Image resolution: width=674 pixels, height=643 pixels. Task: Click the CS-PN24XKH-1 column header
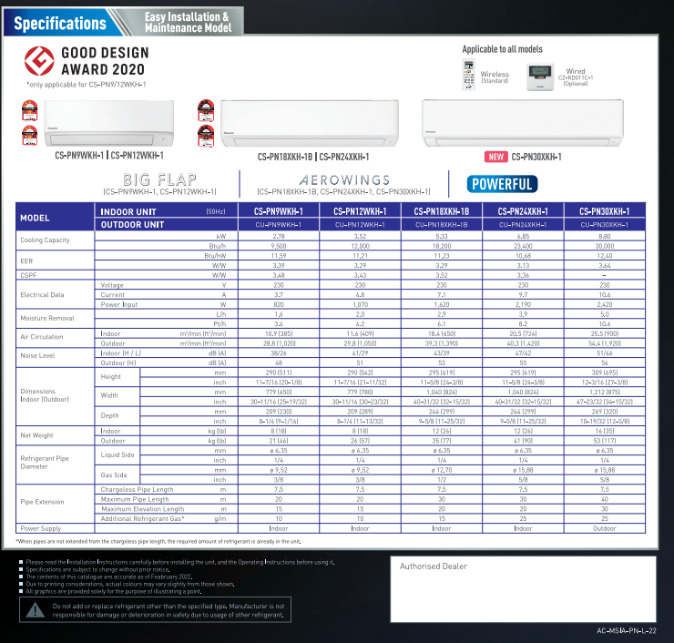click(x=523, y=211)
